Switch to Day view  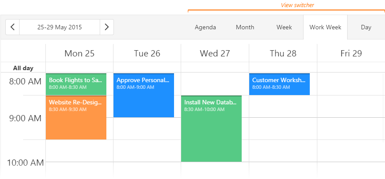click(x=366, y=27)
